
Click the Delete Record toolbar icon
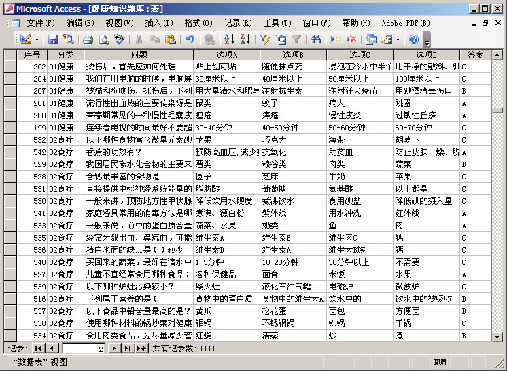coord(351,39)
